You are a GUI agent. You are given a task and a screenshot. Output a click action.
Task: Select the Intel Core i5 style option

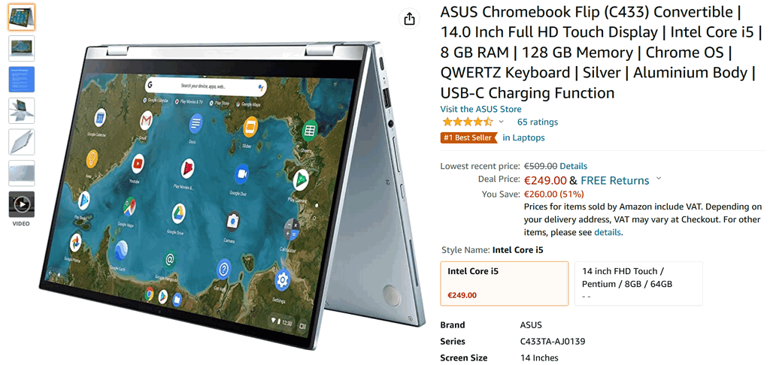(505, 284)
